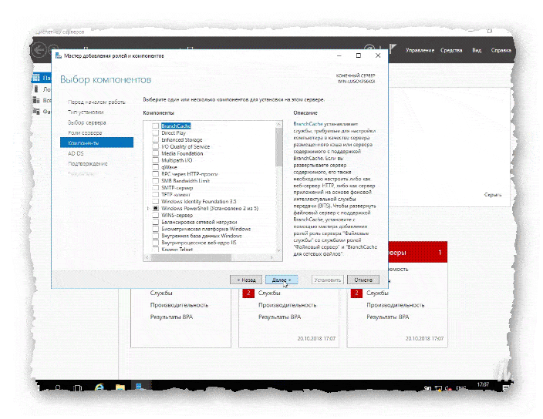Open the volume tray icon
The height and width of the screenshot is (419, 543).
pyautogui.click(x=448, y=388)
